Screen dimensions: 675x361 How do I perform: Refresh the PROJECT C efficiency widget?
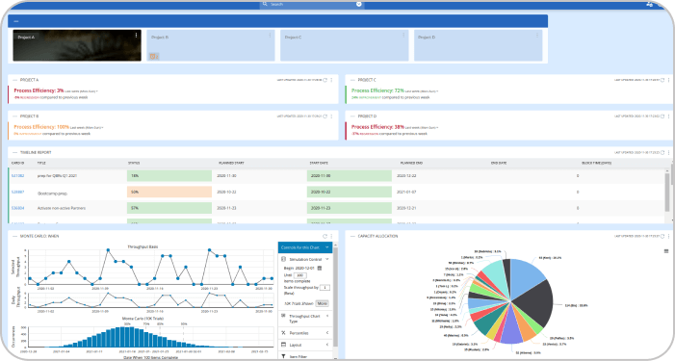662,80
